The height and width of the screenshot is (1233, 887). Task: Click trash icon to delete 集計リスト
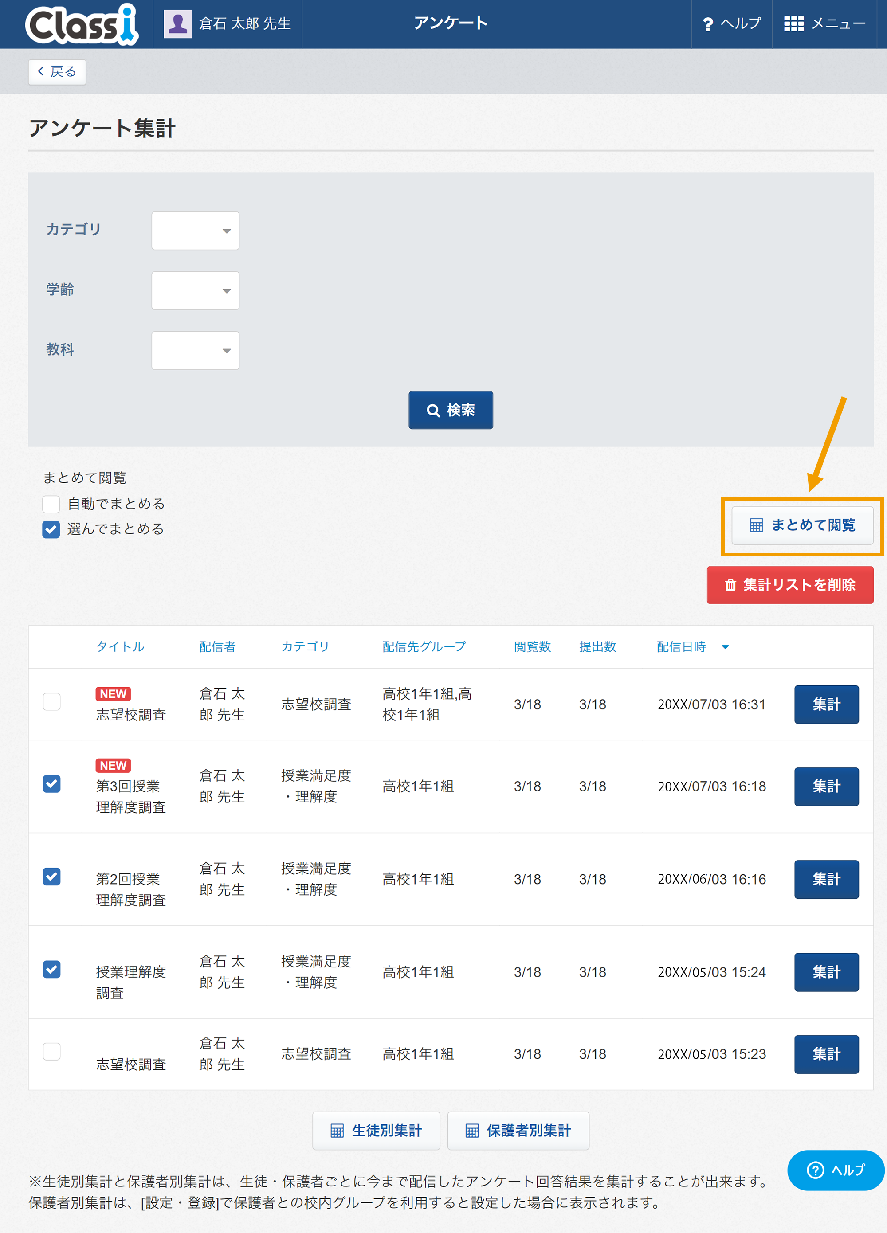[730, 585]
